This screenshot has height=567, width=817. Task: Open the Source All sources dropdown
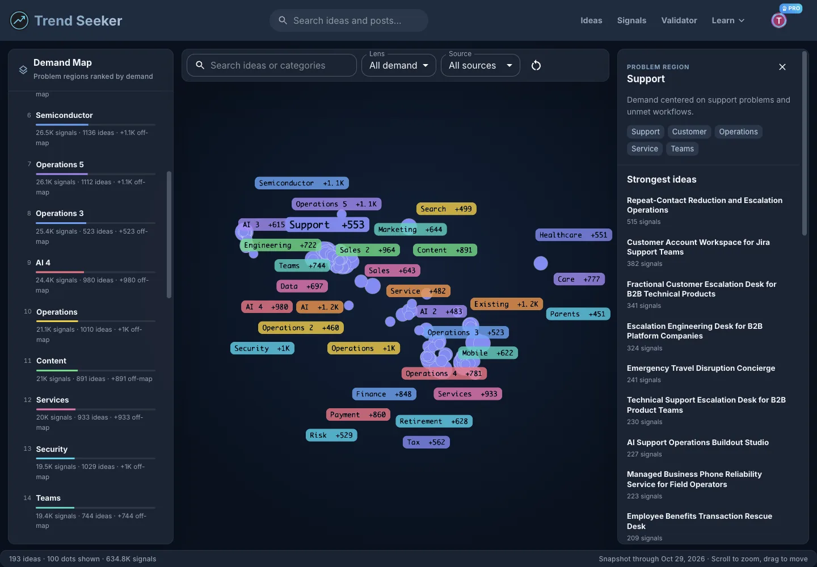481,65
